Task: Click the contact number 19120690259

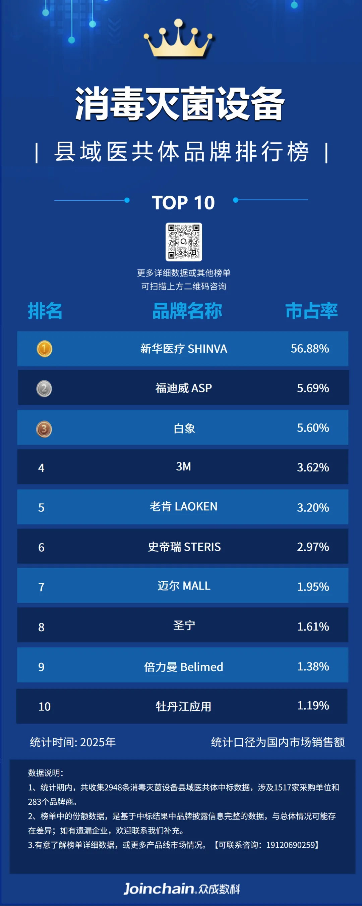Action: pos(290,845)
